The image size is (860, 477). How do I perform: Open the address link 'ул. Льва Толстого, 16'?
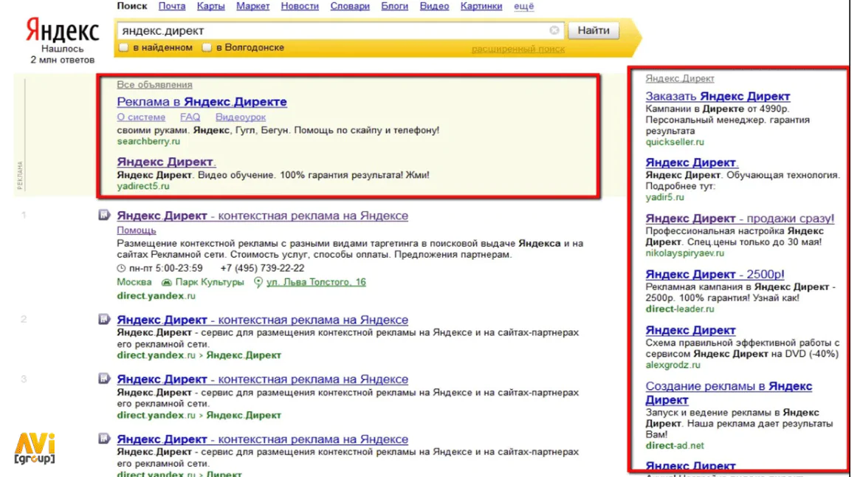click(x=316, y=282)
